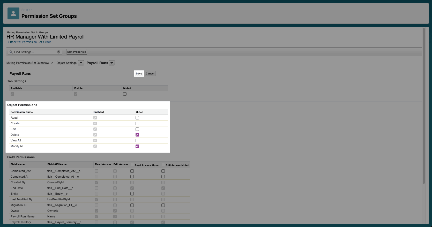Mute read access for Completed At field
This screenshot has width=432, height=227.
point(132,177)
